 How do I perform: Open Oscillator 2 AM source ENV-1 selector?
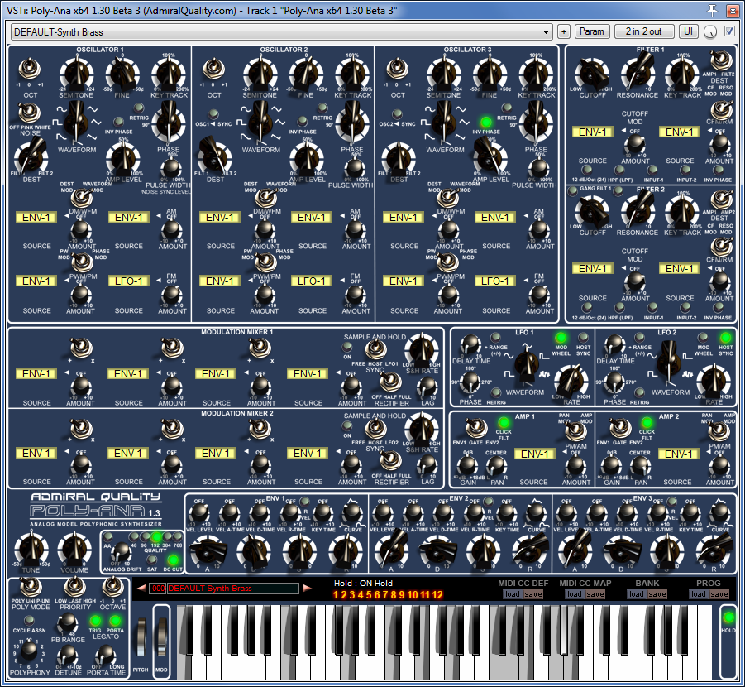point(312,218)
